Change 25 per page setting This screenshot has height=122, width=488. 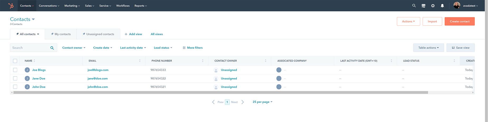(x=262, y=102)
